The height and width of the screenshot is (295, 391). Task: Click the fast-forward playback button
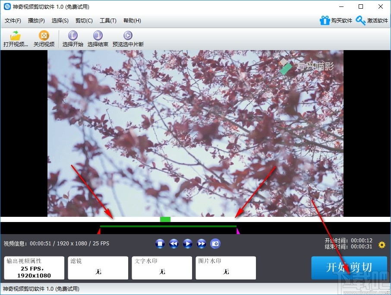(202, 244)
